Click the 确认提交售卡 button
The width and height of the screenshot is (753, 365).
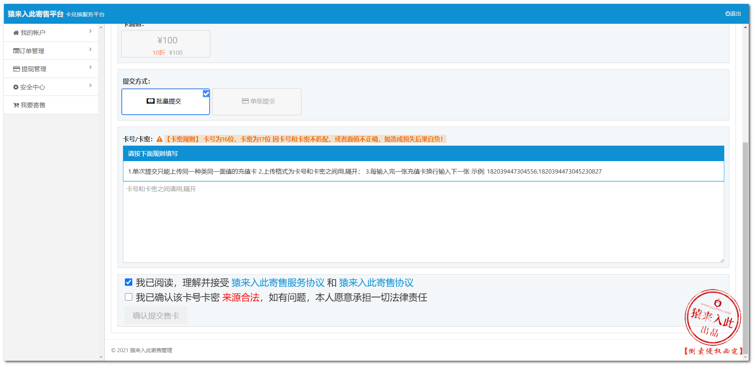pos(156,315)
